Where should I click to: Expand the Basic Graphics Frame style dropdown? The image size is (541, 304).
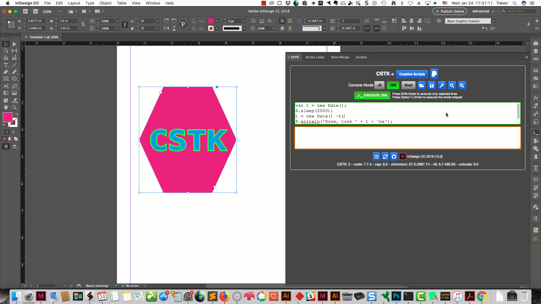point(493,21)
